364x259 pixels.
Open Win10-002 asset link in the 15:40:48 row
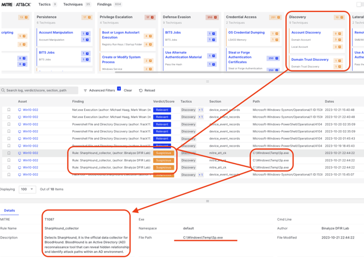pos(31,110)
